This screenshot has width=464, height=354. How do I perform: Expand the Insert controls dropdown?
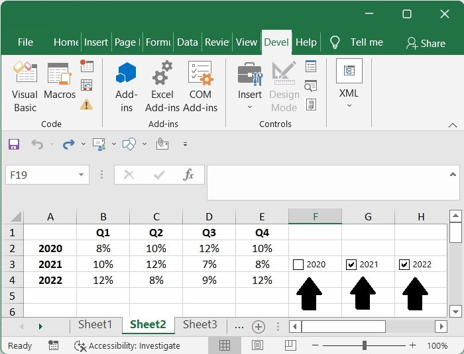[250, 107]
